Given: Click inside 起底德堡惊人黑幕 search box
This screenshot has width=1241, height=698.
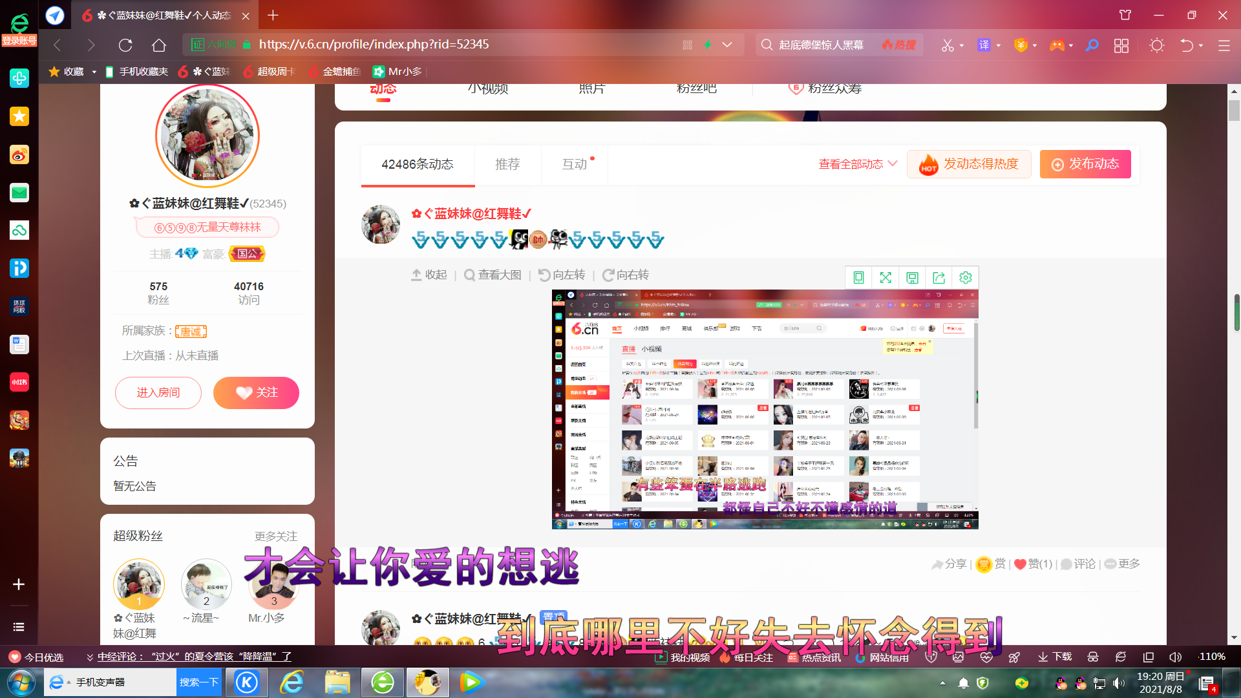Looking at the screenshot, I should tap(821, 45).
